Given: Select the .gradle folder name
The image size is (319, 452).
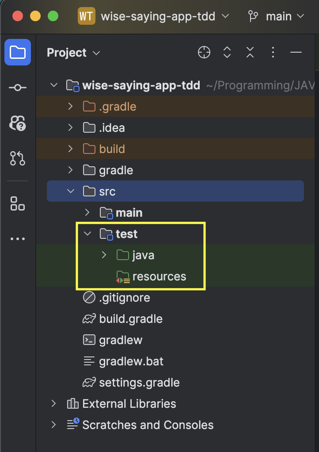Looking at the screenshot, I should pos(118,107).
